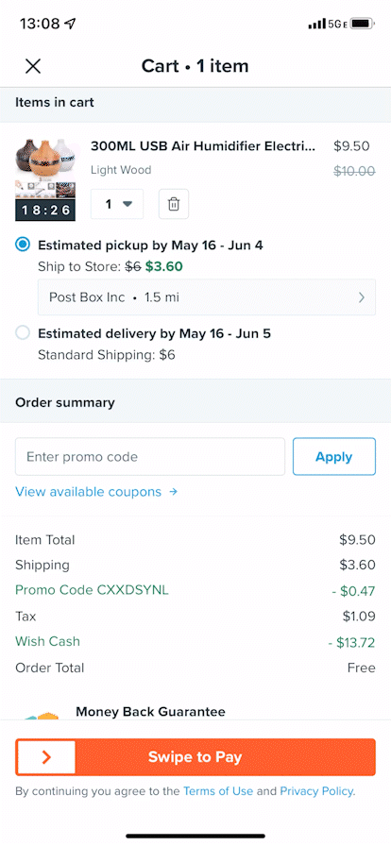The height and width of the screenshot is (846, 391).
Task: Select the Estimated delivery radio button
Action: 23,333
